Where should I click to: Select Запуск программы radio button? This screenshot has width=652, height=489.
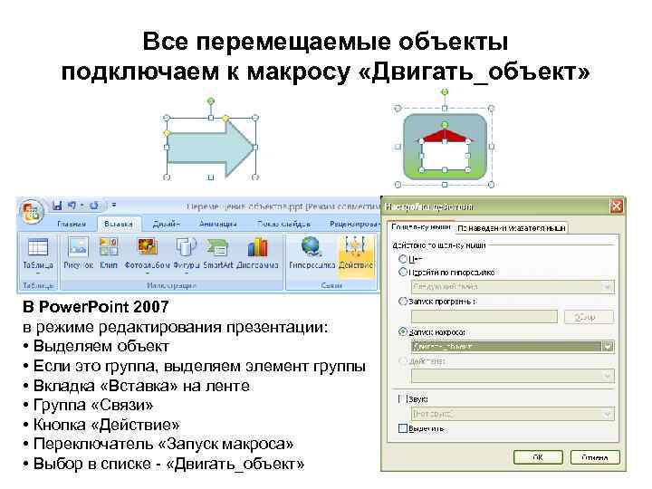(402, 302)
